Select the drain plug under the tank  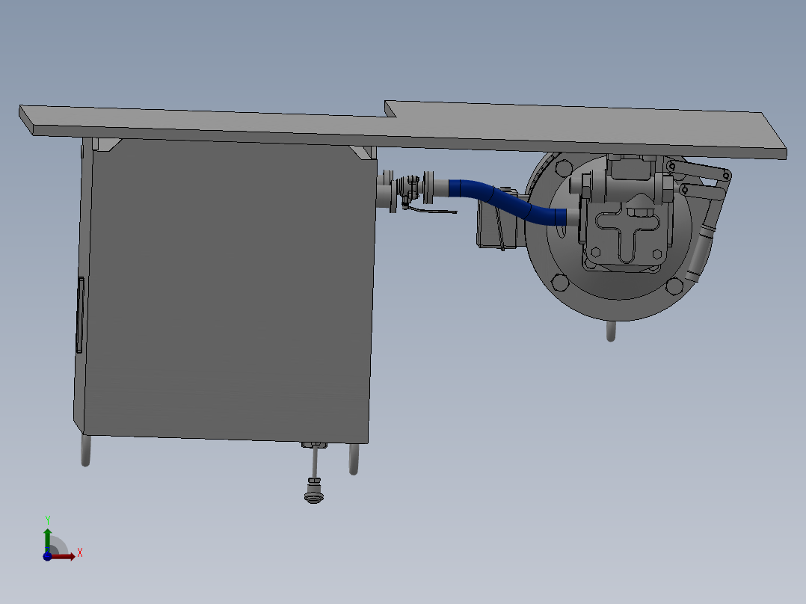313,491
